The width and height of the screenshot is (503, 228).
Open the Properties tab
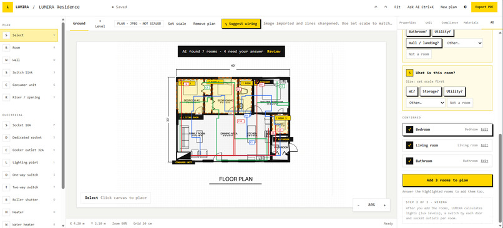pyautogui.click(x=408, y=22)
